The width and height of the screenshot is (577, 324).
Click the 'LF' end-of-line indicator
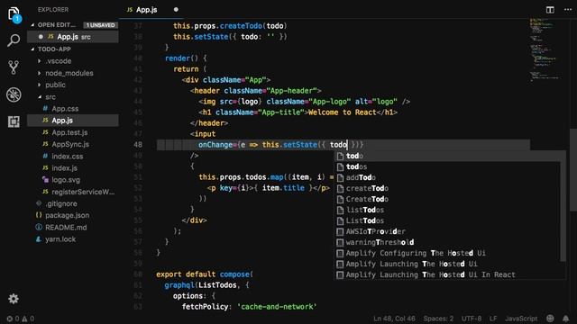[x=493, y=319]
